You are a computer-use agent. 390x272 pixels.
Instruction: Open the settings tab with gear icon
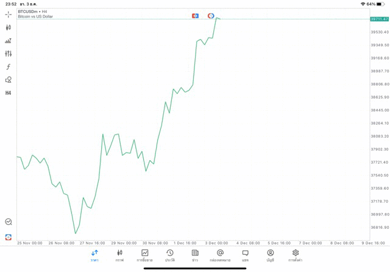296,256
